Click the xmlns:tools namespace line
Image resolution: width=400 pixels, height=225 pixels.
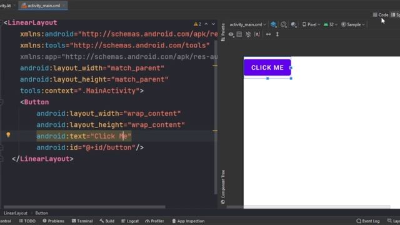pyautogui.click(x=115, y=46)
